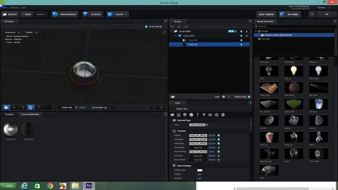Collapse the Models folder in browser
The image size is (338, 190).
[x=256, y=31]
